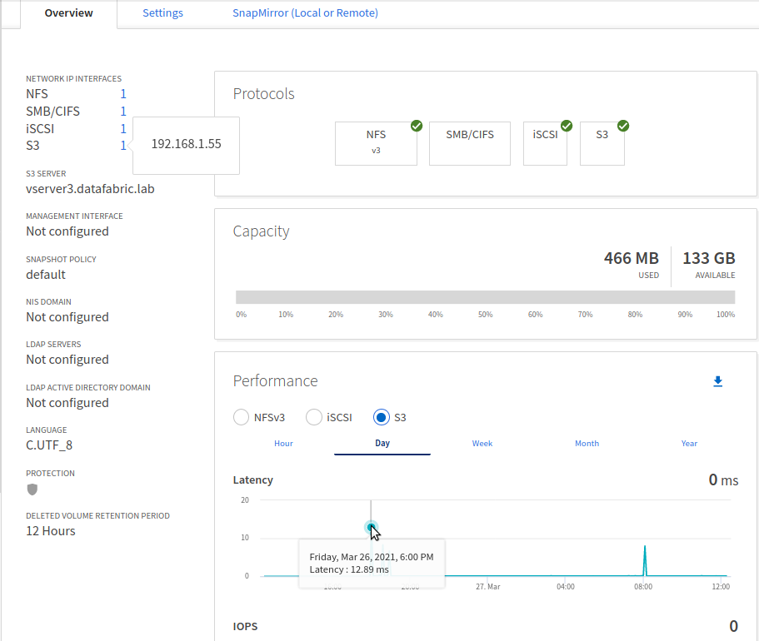Open the SMB/CIFS network interface count link

[x=123, y=112]
